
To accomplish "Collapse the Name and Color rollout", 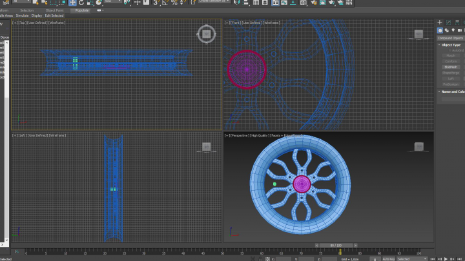I will (x=451, y=92).
